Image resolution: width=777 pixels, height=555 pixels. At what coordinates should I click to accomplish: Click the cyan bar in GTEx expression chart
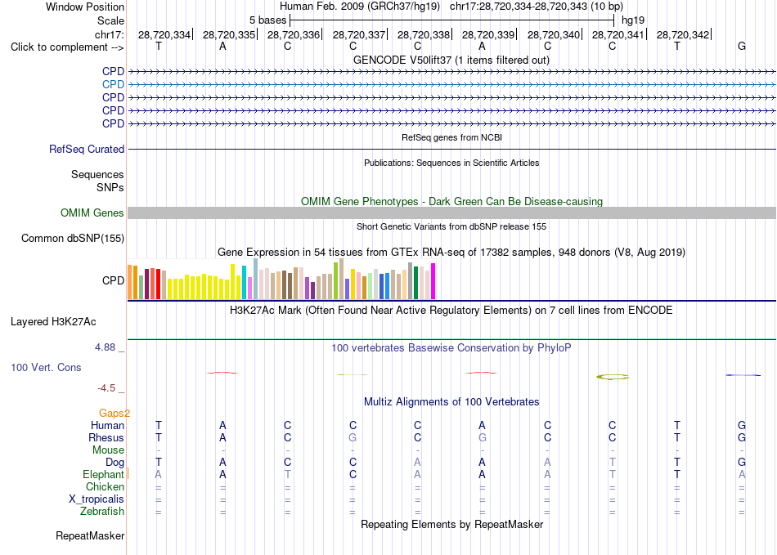244,282
